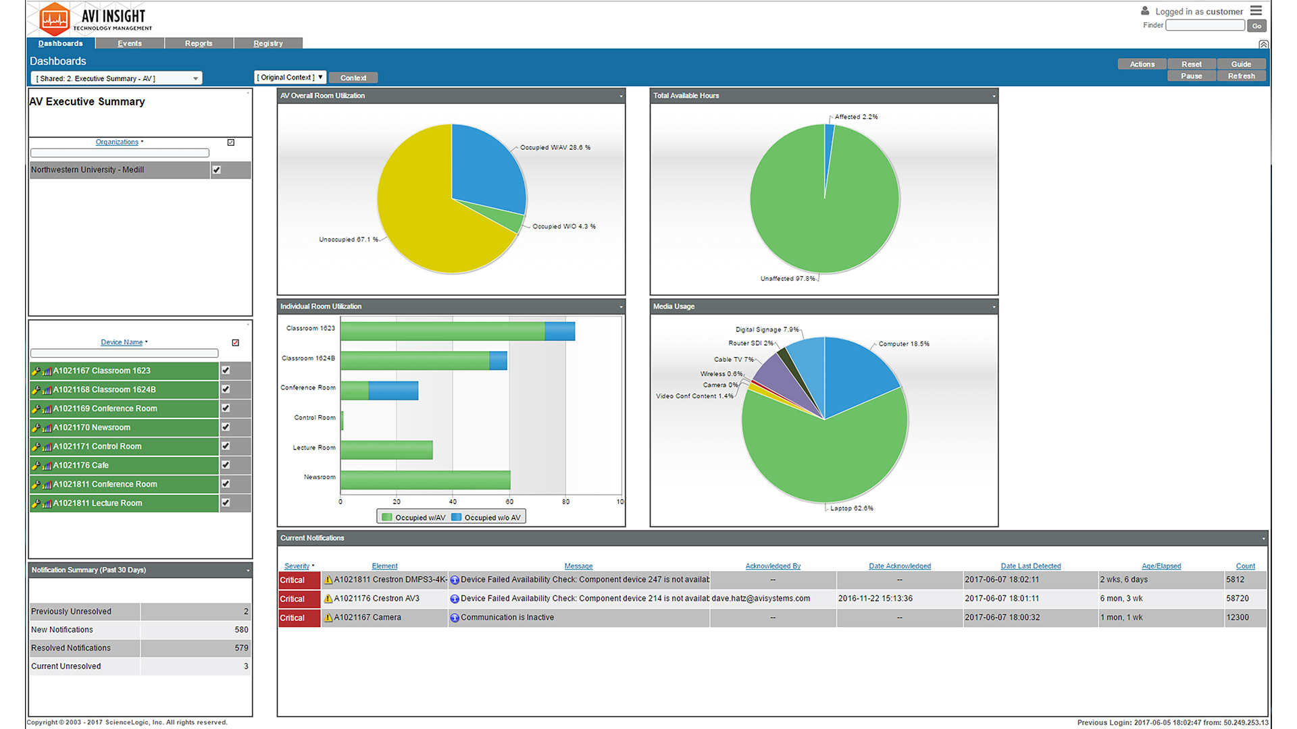Viewport: 1297px width, 729px height.
Task: Click the Context button
Action: (353, 78)
